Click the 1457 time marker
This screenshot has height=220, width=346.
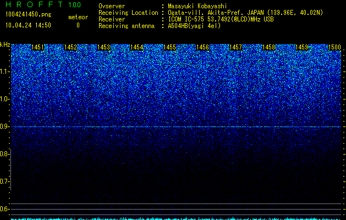(x=235, y=47)
